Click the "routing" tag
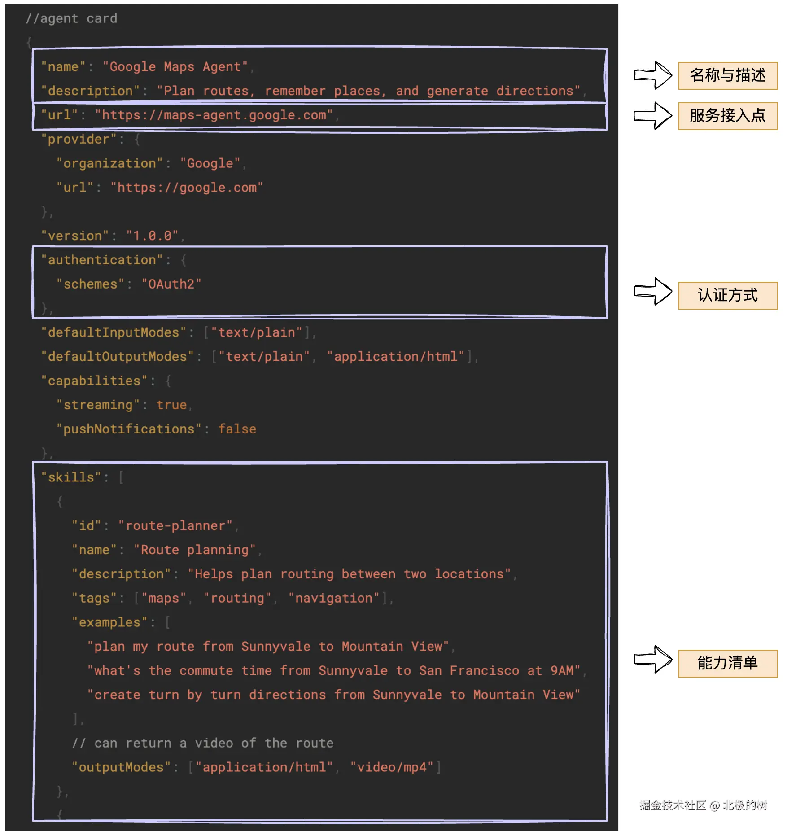Viewport: 787px width, 831px height. point(237,599)
